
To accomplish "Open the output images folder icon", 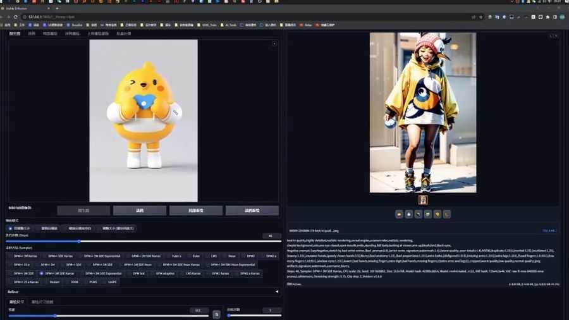I will click(399, 214).
